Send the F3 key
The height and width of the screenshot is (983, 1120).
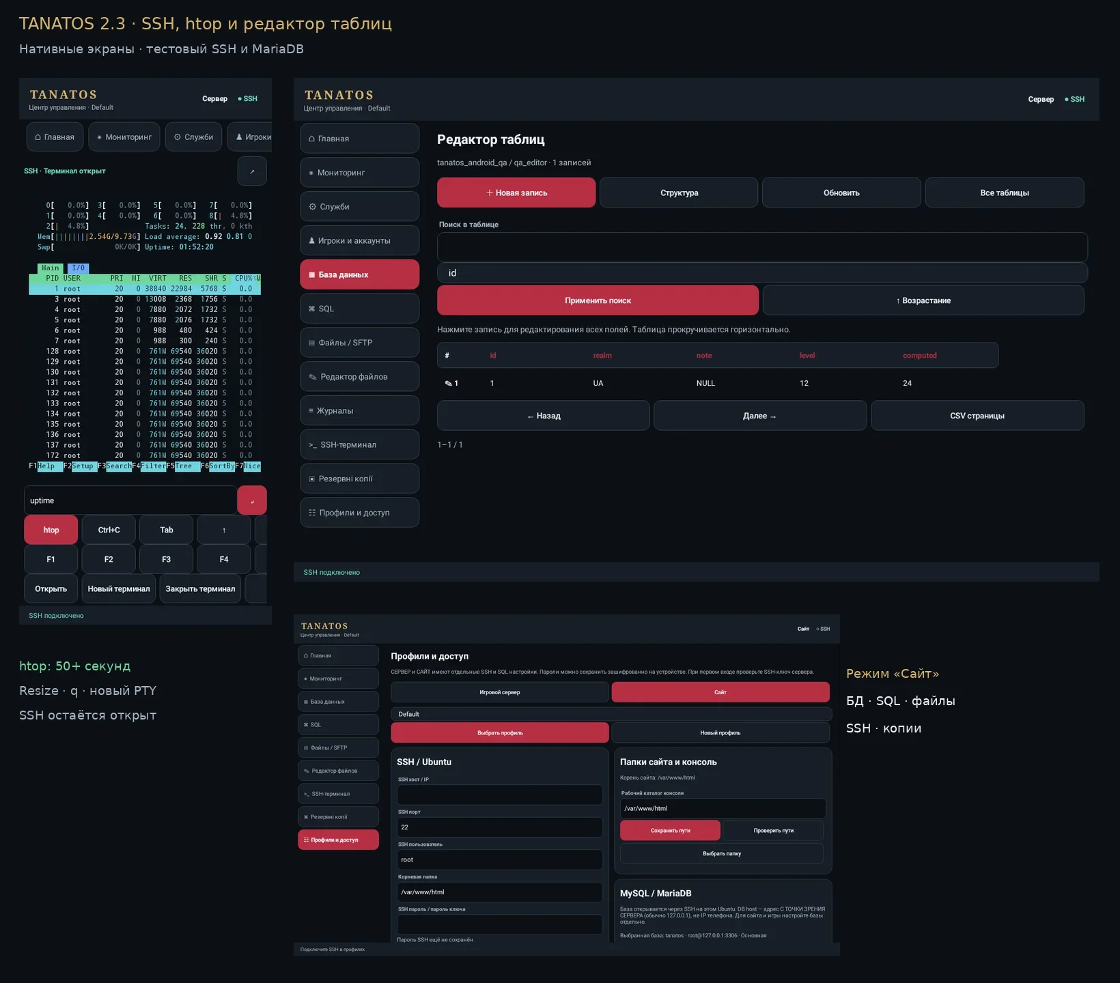167,559
